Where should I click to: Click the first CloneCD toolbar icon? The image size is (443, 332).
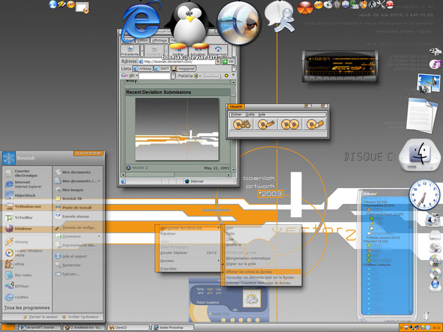tap(242, 124)
